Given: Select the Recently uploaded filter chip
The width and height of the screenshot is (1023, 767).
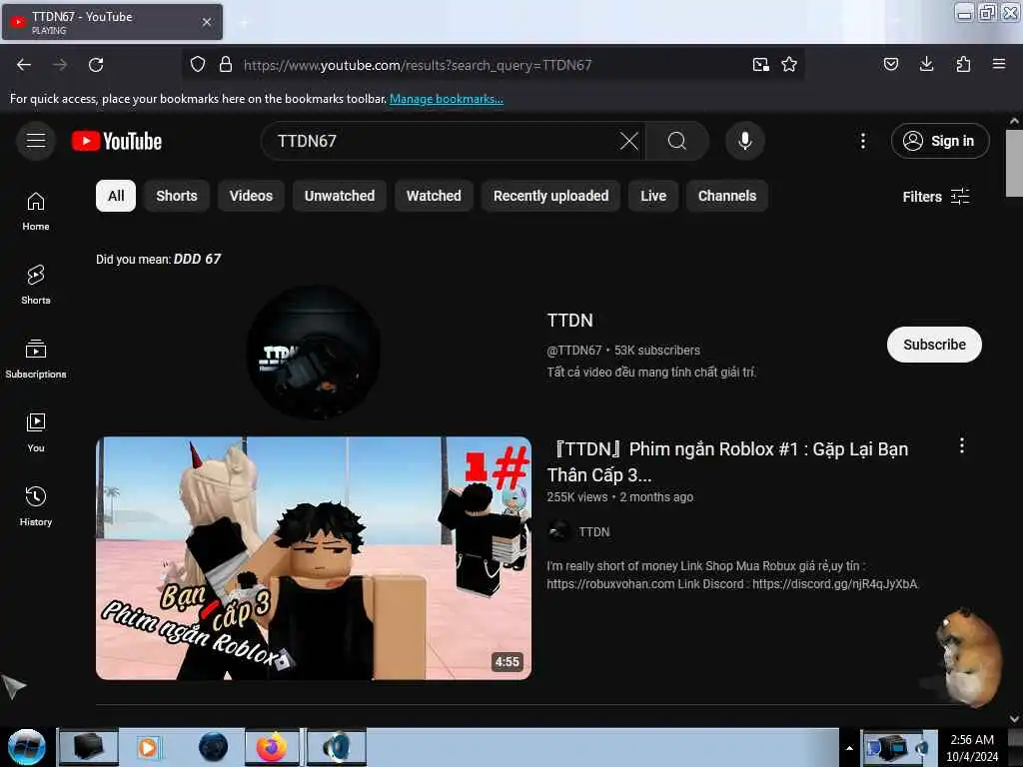Looking at the screenshot, I should [551, 196].
